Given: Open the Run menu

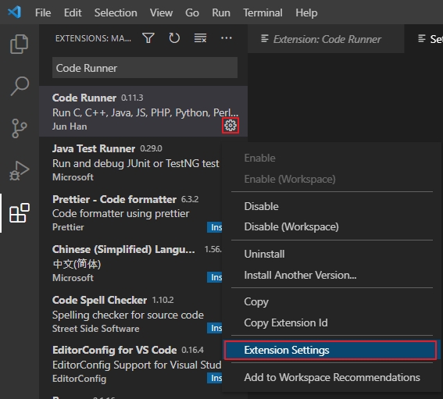Looking at the screenshot, I should pyautogui.click(x=221, y=12).
